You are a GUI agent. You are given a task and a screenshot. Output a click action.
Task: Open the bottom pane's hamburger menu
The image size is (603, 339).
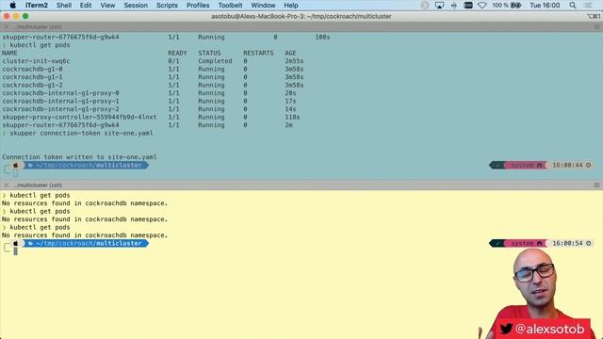pos(596,185)
